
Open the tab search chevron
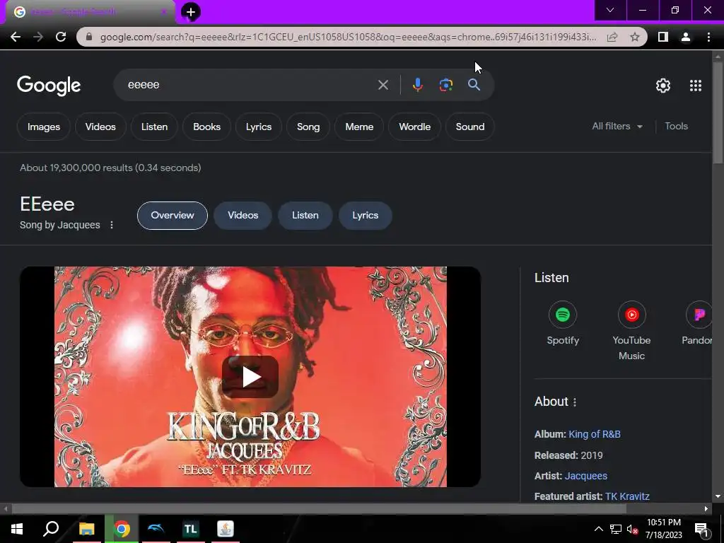tap(610, 10)
